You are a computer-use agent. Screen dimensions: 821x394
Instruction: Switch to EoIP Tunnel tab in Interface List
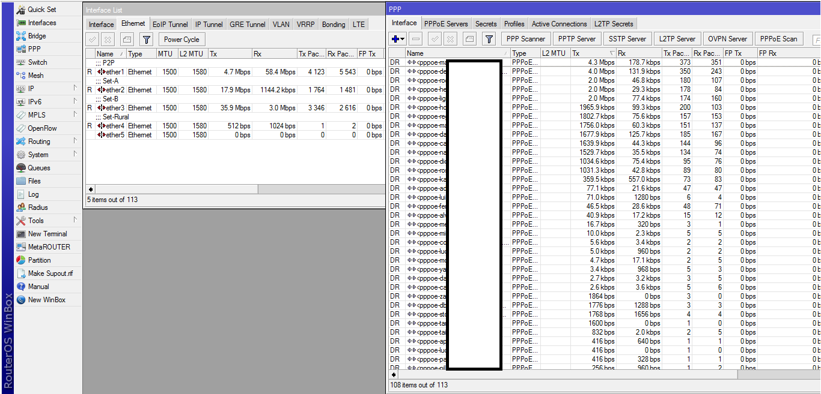pos(170,25)
